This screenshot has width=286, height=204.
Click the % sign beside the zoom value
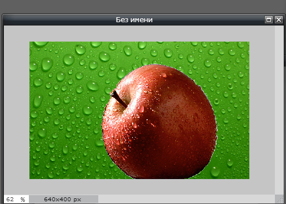pyautogui.click(x=23, y=200)
